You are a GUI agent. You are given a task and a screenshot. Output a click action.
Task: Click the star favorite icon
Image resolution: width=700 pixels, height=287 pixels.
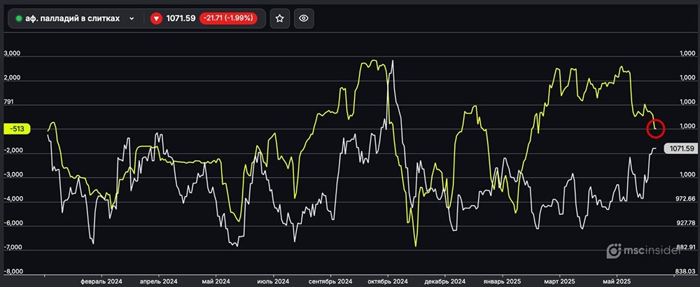(279, 19)
